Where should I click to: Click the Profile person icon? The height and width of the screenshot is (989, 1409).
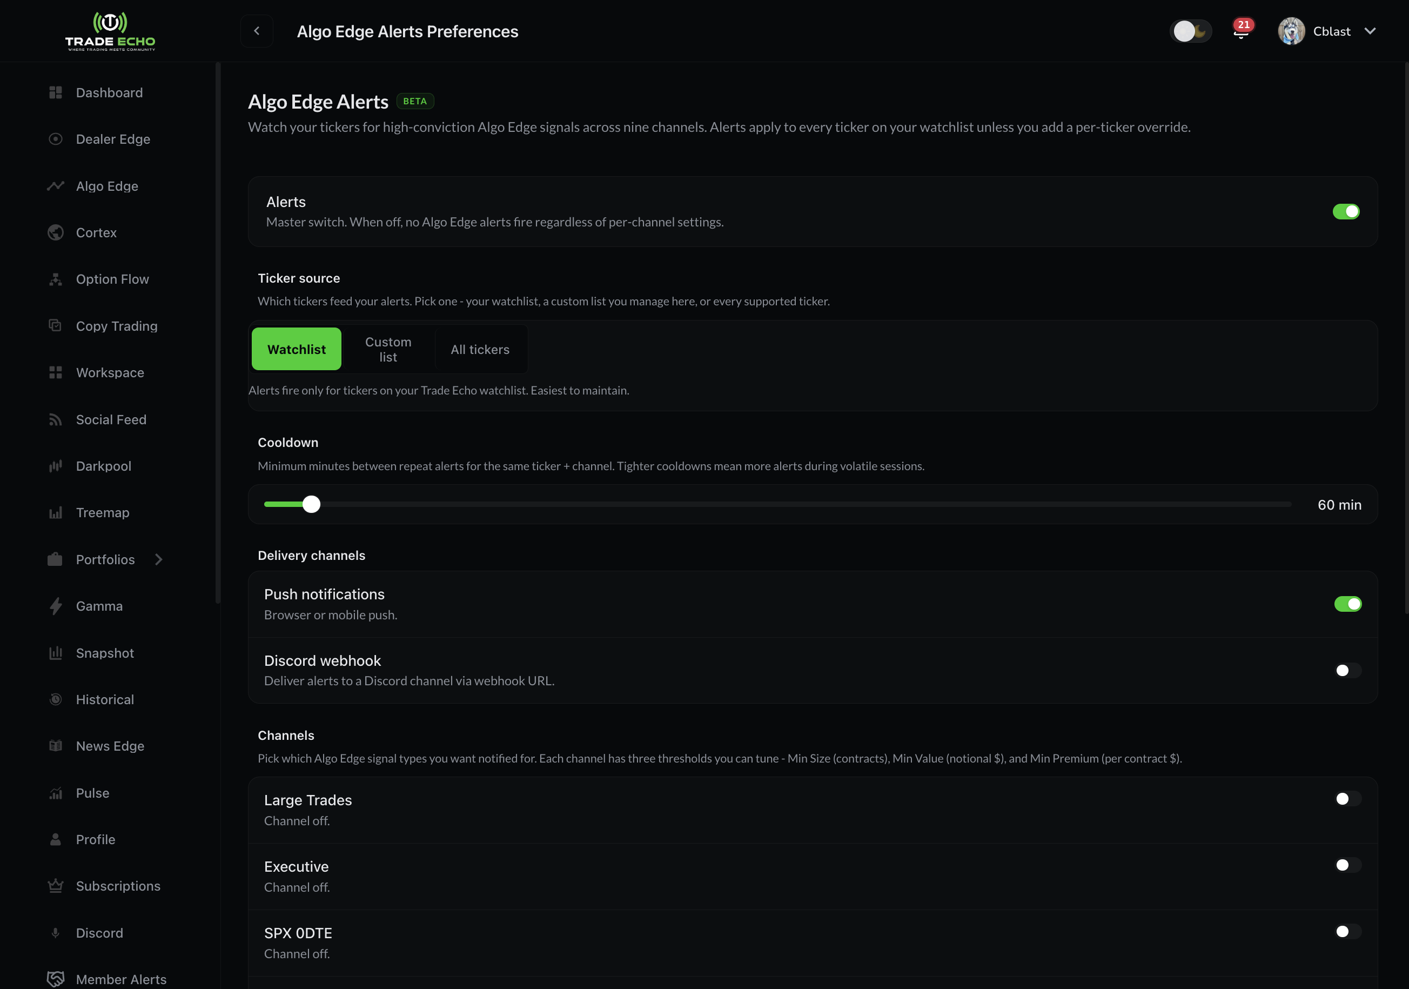tap(55, 839)
